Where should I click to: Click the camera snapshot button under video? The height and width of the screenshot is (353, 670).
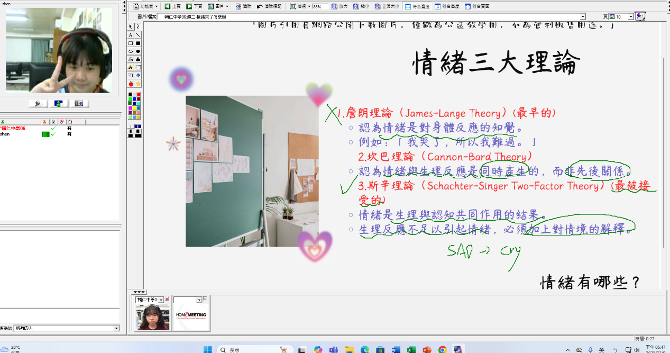pos(79,103)
